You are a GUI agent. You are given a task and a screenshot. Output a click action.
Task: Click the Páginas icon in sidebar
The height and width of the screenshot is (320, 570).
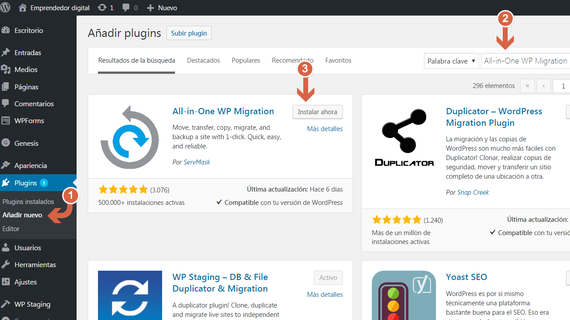click(6, 87)
